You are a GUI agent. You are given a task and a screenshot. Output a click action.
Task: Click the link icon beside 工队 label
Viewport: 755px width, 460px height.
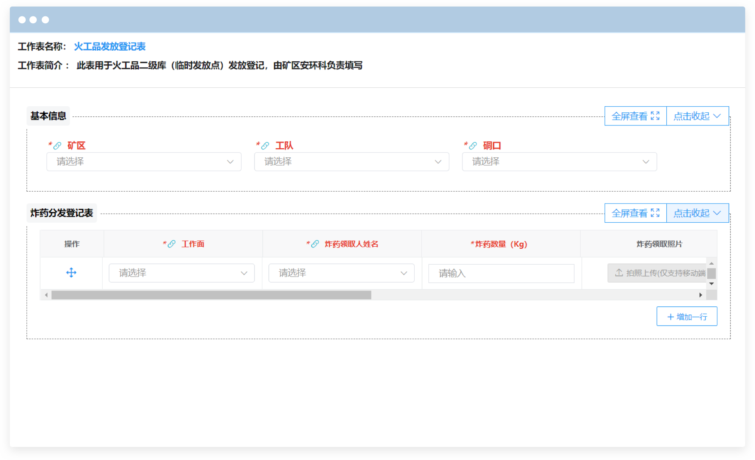tap(265, 146)
